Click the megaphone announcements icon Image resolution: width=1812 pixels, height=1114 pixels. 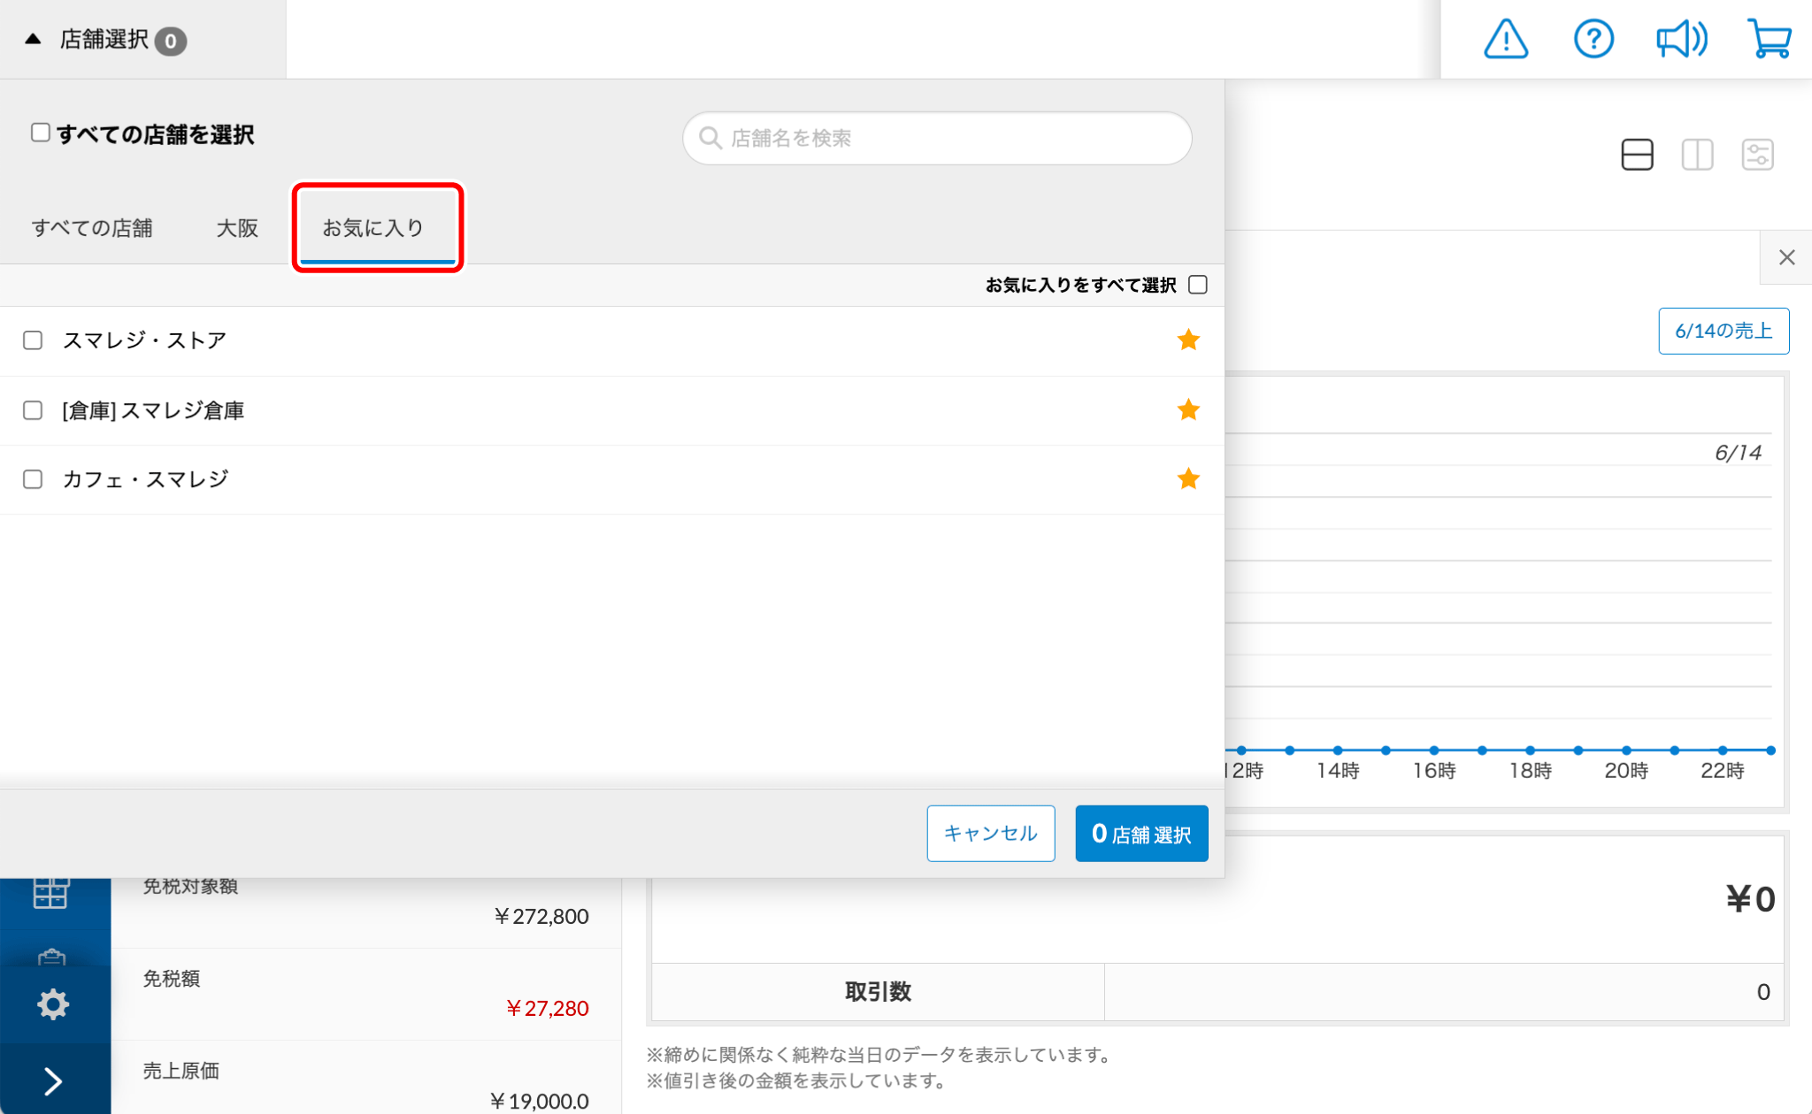[1681, 40]
